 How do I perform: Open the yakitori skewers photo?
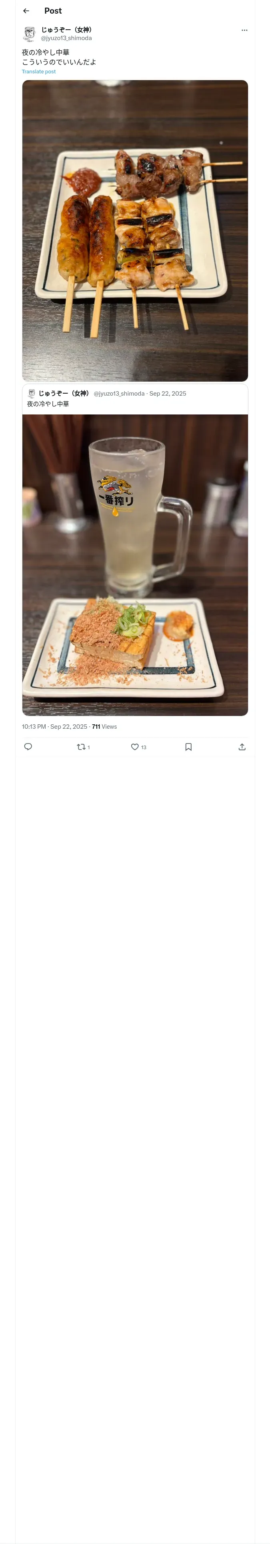pyautogui.click(x=135, y=231)
